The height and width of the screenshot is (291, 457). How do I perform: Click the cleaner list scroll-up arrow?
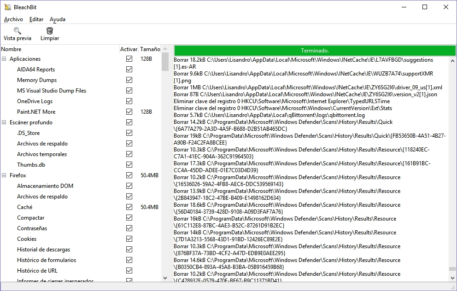coord(165,49)
